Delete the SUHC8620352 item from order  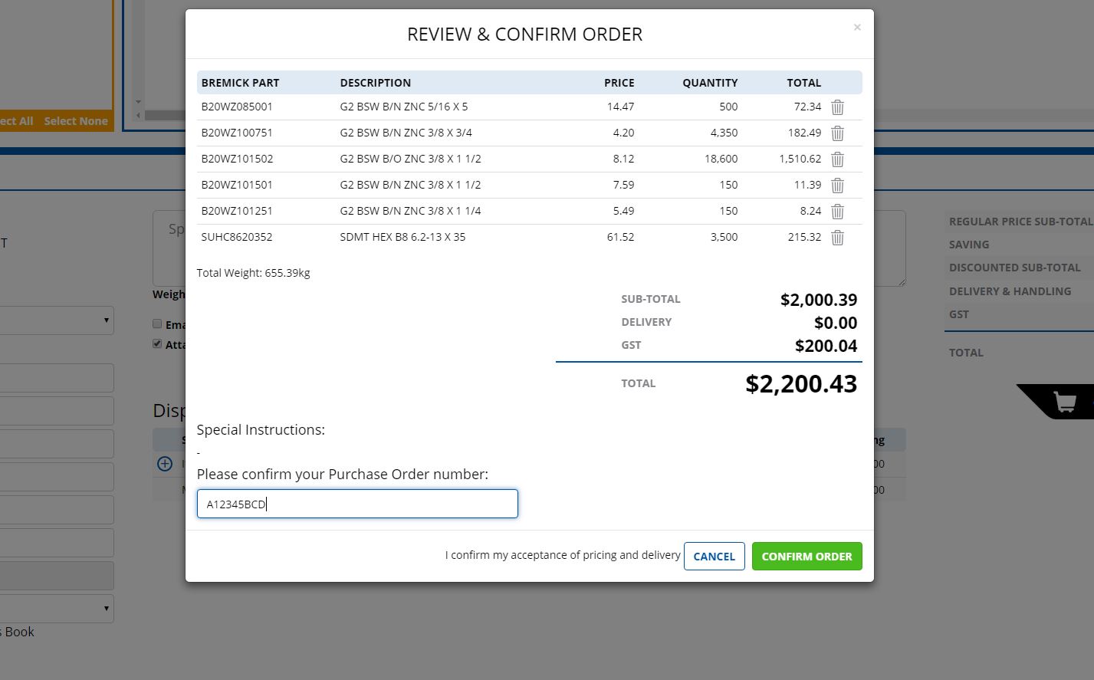coord(837,238)
